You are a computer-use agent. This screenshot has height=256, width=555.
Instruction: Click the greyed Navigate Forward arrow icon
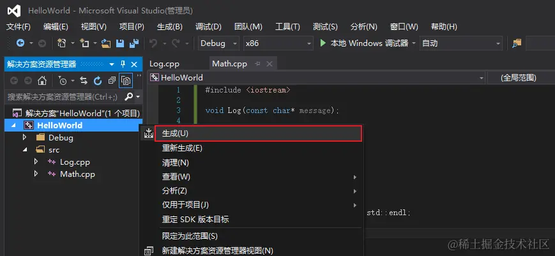(42, 43)
